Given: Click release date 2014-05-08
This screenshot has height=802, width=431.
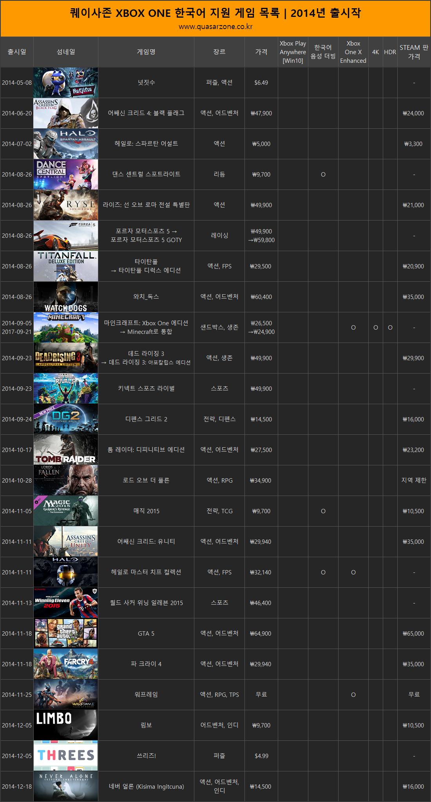Looking at the screenshot, I should [x=17, y=83].
